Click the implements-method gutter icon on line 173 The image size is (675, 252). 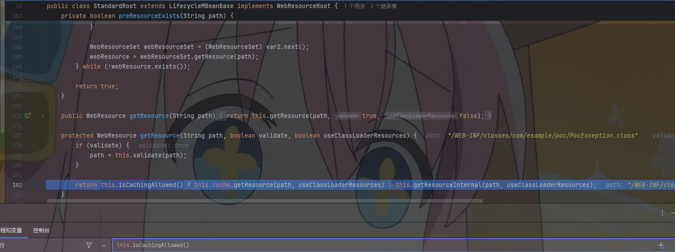pos(28,116)
